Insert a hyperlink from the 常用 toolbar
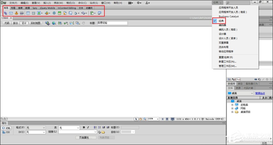Screen dimensions: 273x145 click(5, 13)
